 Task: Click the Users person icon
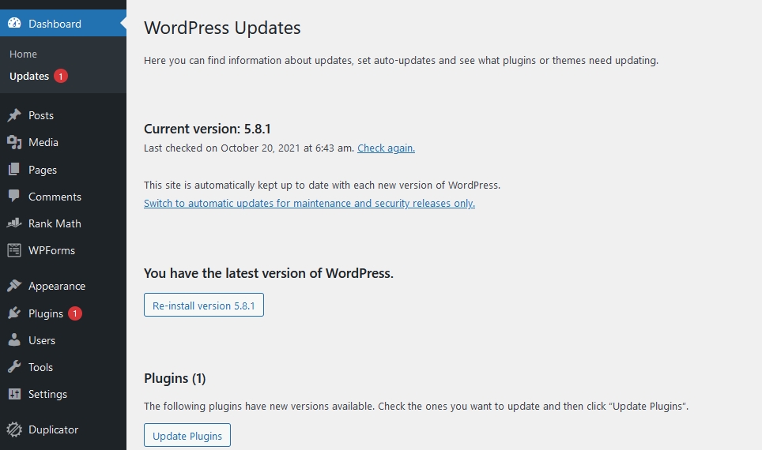14,340
